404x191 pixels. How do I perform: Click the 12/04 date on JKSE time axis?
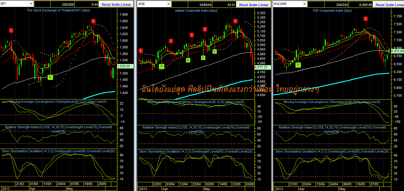click(183, 184)
